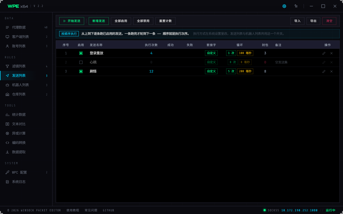Click the 发送名称 column header
This screenshot has width=343, height=214.
[96, 45]
